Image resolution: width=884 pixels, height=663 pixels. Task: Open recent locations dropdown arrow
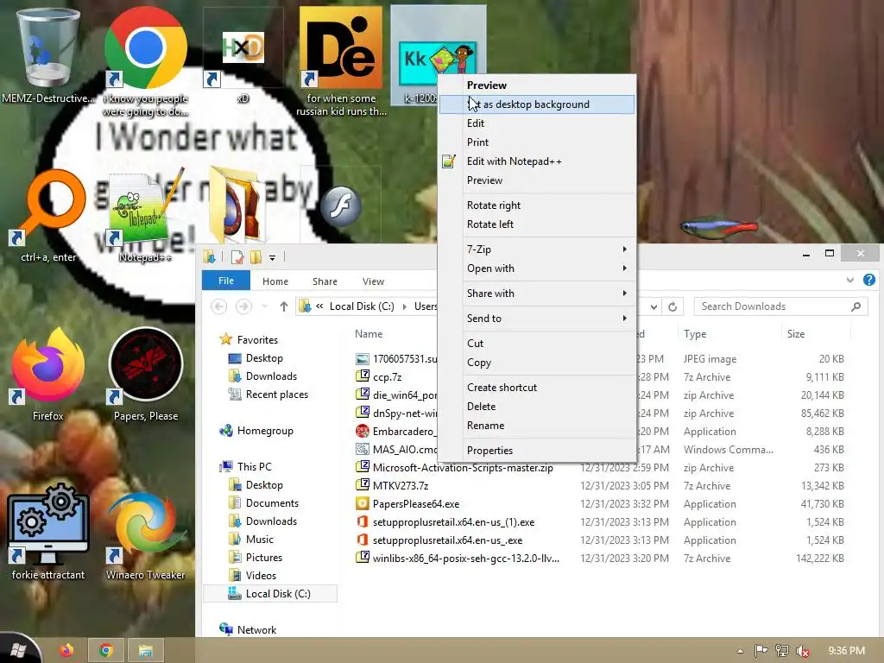pyautogui.click(x=265, y=306)
